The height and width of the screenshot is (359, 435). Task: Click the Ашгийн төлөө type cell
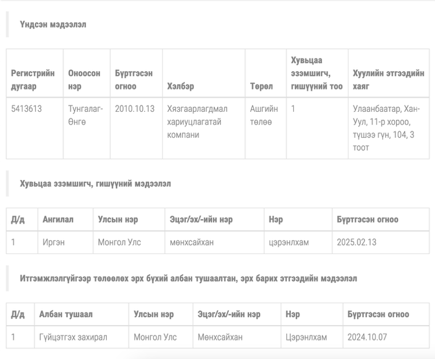264,115
